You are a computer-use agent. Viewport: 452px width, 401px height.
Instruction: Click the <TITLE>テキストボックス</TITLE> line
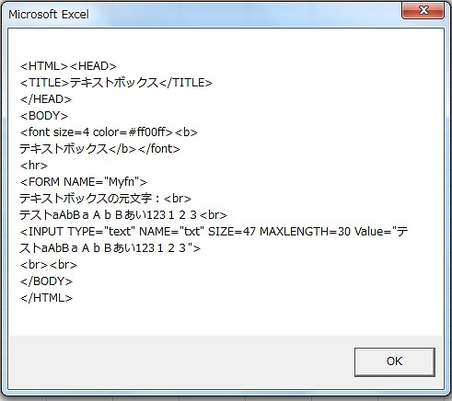[116, 83]
